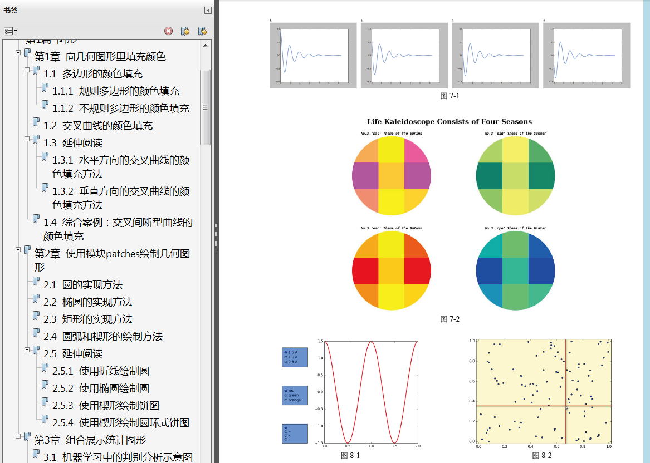Open bookmark 1.3 延伸阅读

point(73,143)
